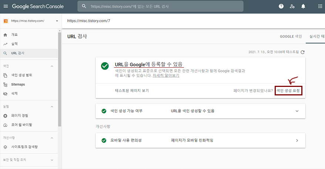325x169 pixels.
Task: Click the gauge icon beside 코어 웹 바이탈
Action: [x=6, y=125]
